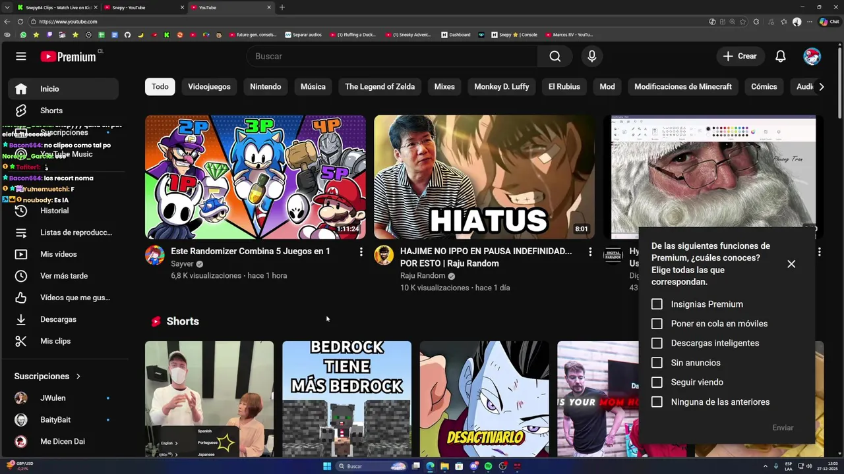
Task: Open the HIATUS video thumbnail
Action: click(x=484, y=177)
